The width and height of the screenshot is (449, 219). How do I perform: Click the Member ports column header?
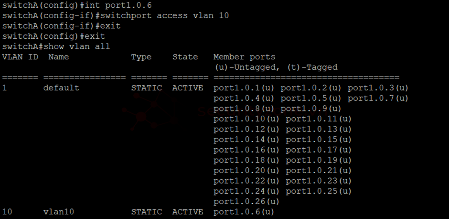(244, 57)
